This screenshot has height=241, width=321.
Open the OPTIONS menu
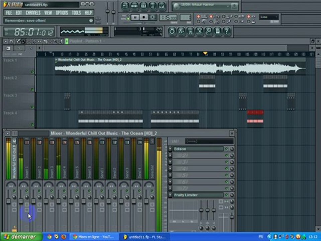[x=62, y=13]
